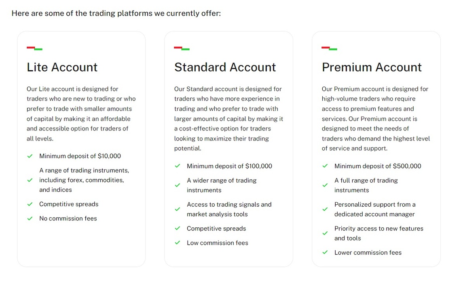Click the Premium account description paragraph
Viewport: 461px width, 281px height.
[x=376, y=119]
